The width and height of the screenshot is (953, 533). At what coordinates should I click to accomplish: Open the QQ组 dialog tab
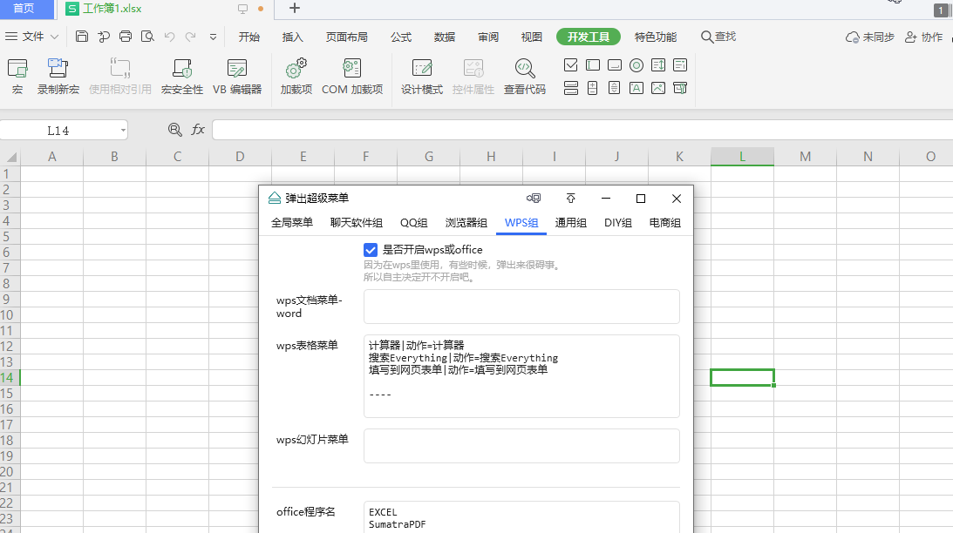pos(414,223)
